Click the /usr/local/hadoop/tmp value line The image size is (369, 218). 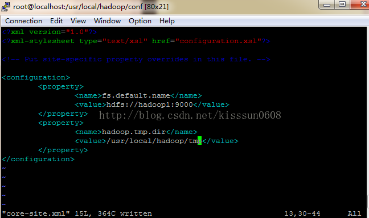[x=157, y=141]
